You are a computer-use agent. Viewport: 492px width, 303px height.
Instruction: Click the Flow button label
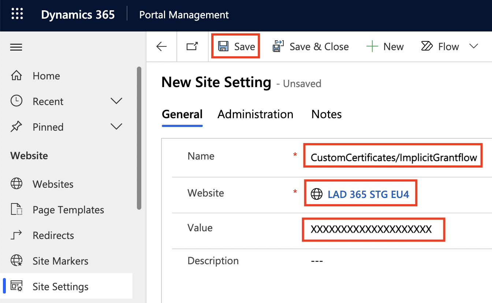tap(448, 46)
